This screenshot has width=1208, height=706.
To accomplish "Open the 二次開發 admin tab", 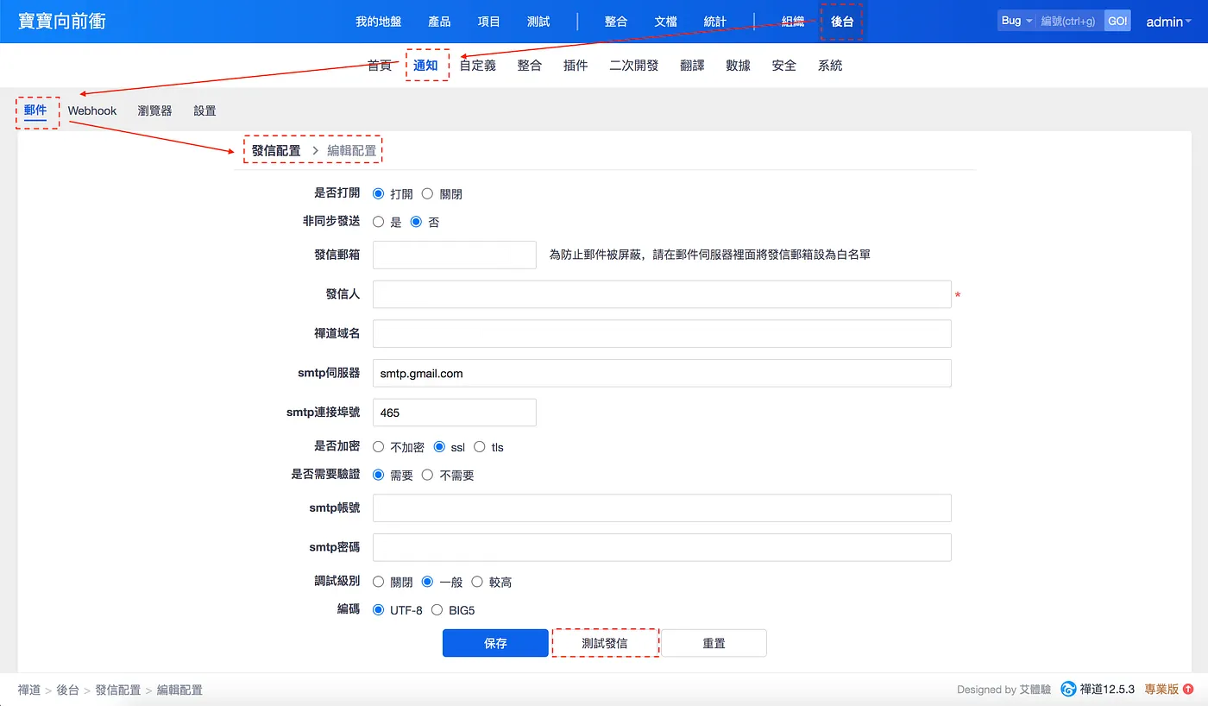I will coord(634,65).
